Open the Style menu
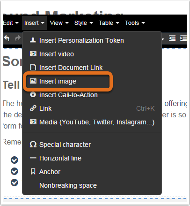The height and width of the screenshot is (206, 190). (84, 23)
